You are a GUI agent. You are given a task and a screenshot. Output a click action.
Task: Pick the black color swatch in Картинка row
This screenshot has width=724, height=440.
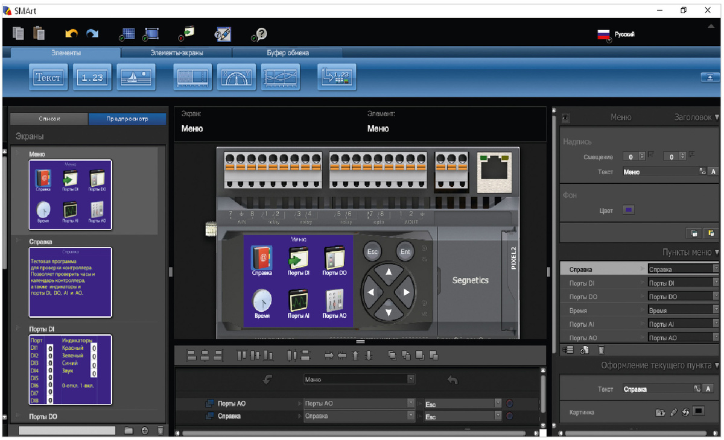tap(698, 412)
